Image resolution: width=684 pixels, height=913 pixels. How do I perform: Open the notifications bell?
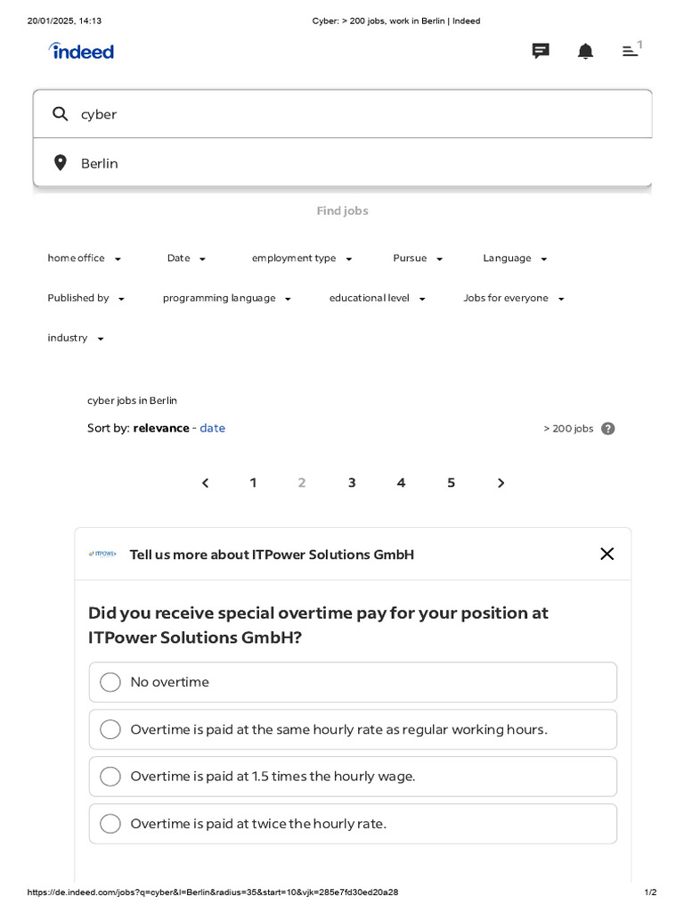[585, 51]
